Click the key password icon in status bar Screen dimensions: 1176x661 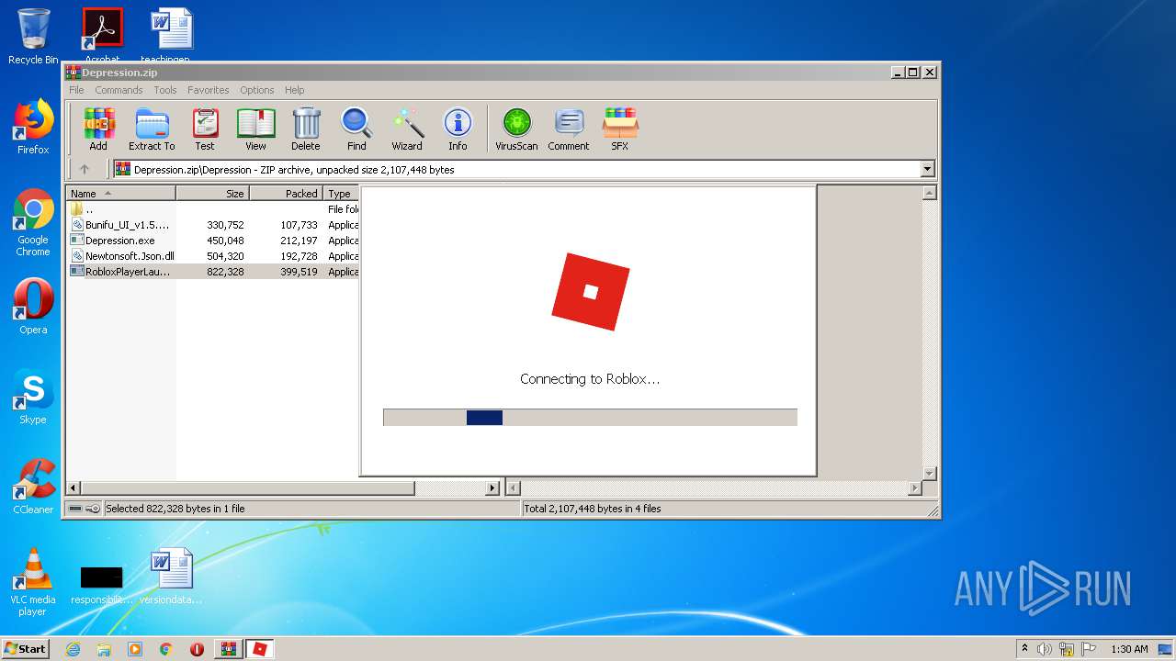[x=93, y=509]
